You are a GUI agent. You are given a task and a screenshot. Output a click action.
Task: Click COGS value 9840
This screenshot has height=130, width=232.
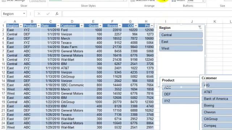[x=130, y=47]
